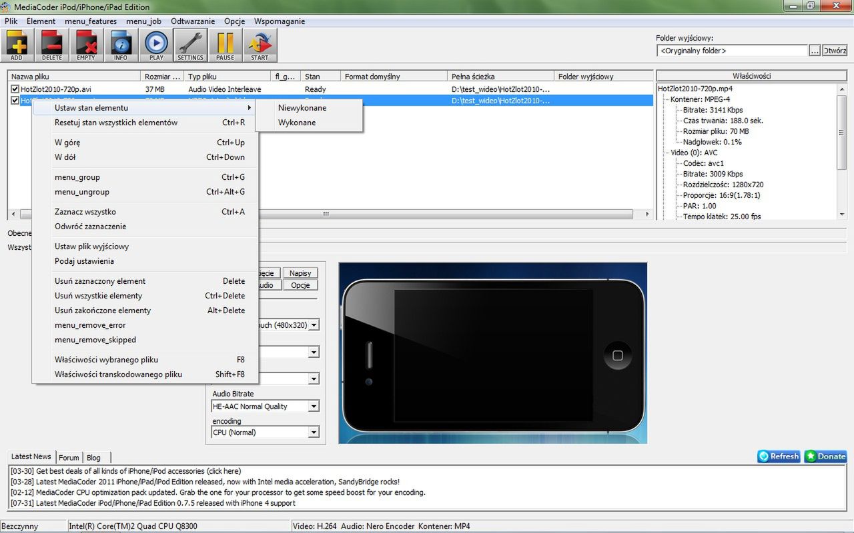Click the ADD file toolbar icon
Image resolution: width=854 pixels, height=533 pixels.
[17, 46]
